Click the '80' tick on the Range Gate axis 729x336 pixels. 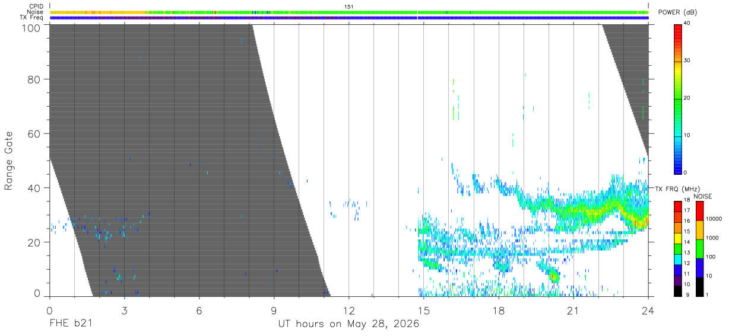(35, 79)
